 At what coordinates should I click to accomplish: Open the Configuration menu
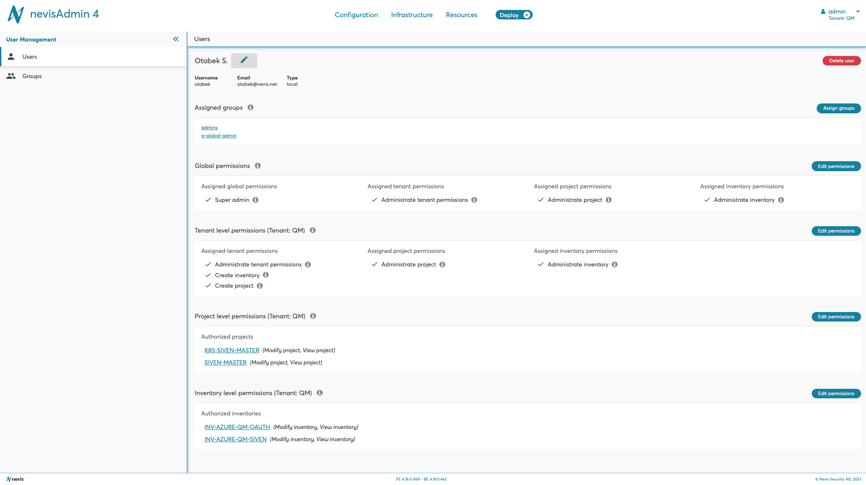click(356, 15)
